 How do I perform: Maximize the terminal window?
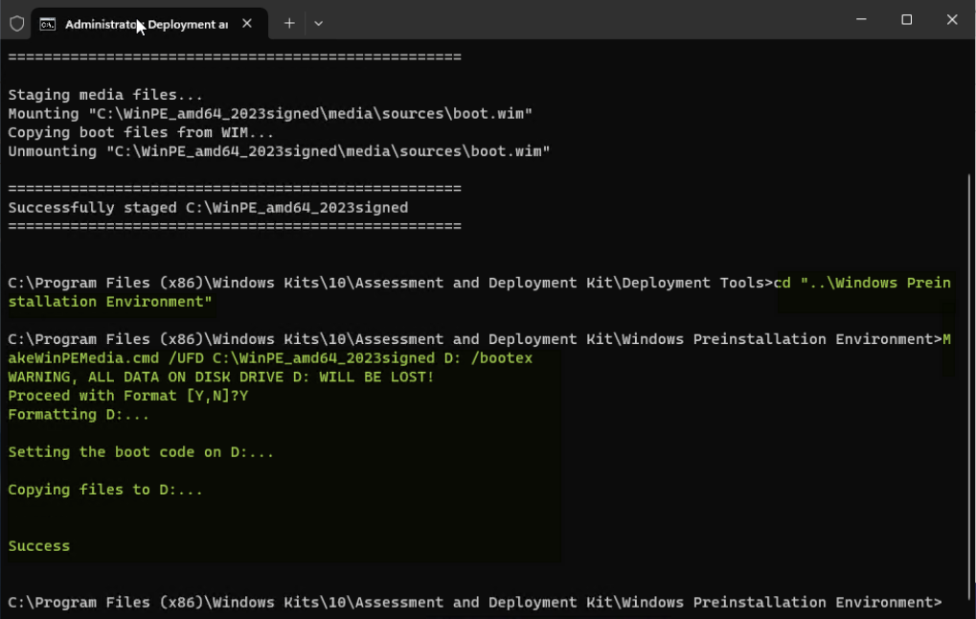906,20
